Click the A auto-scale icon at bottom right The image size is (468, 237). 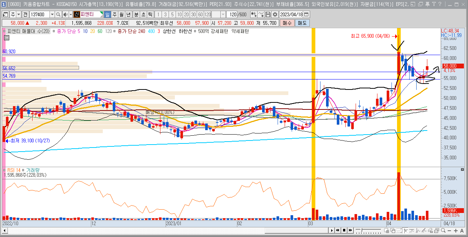[x=462, y=231]
